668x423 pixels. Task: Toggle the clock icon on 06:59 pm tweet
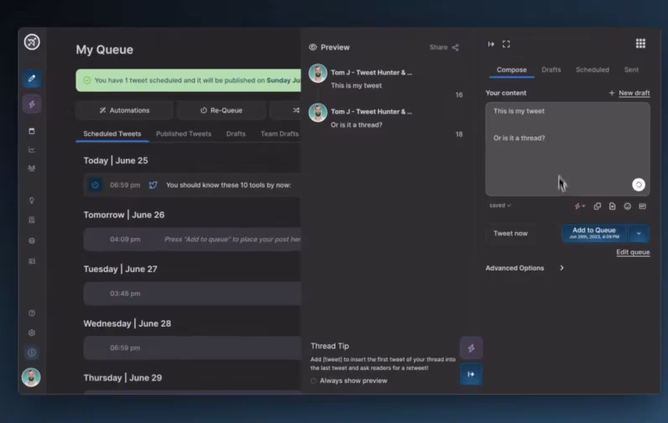[x=95, y=185]
